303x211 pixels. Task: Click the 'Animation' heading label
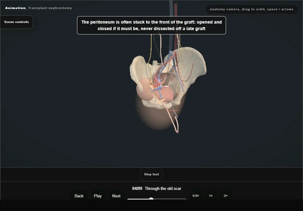[x=15, y=8]
